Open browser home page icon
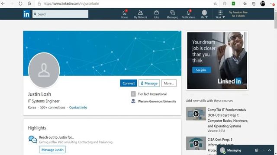The width and height of the screenshot is (277, 155). click(x=29, y=3)
